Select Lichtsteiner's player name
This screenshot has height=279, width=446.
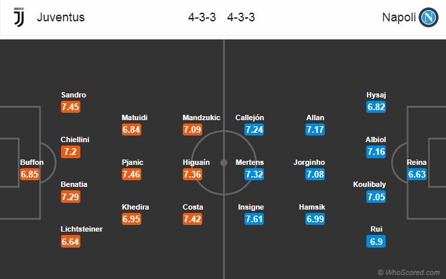(82, 229)
